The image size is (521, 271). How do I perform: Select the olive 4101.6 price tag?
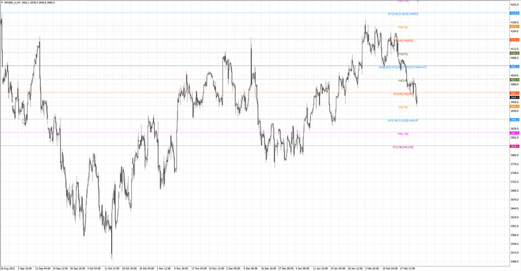515,53
